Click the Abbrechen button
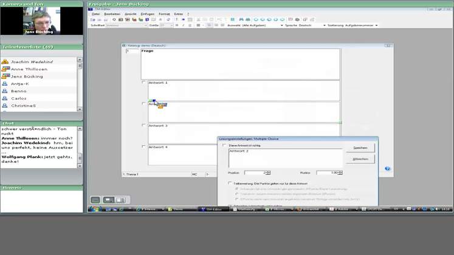 (360, 159)
